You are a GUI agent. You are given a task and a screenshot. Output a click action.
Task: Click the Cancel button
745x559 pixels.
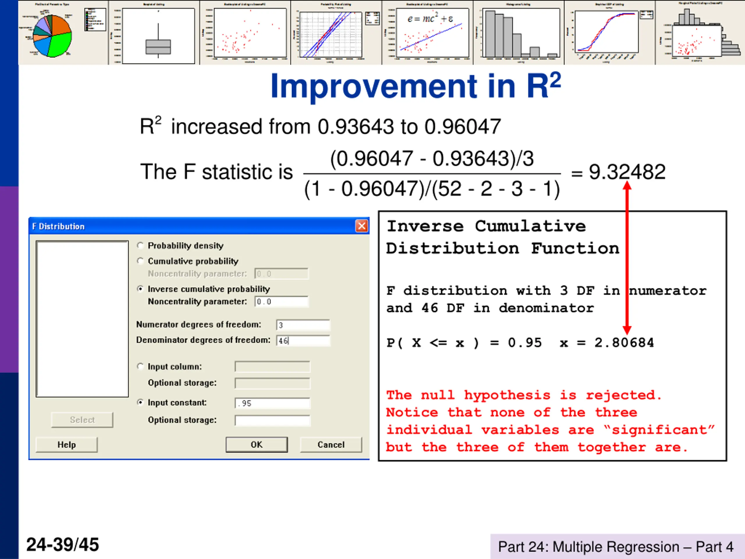click(x=331, y=445)
